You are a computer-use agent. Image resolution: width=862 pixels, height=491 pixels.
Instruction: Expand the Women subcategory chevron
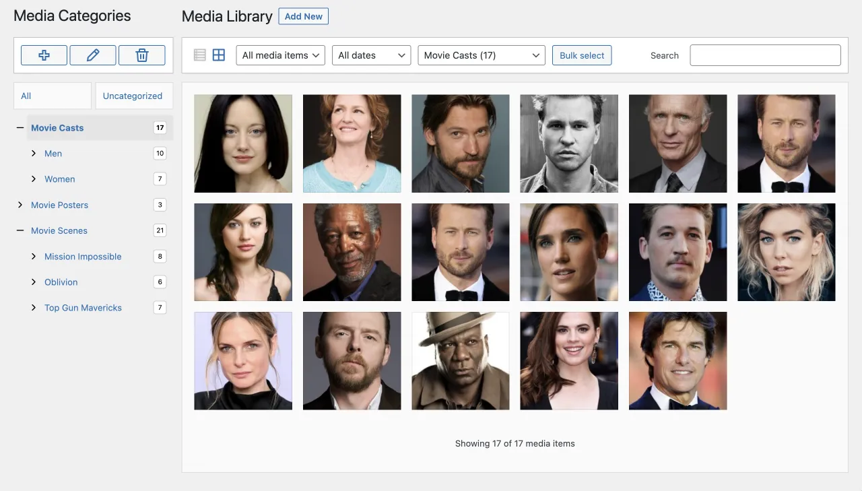pyautogui.click(x=34, y=179)
